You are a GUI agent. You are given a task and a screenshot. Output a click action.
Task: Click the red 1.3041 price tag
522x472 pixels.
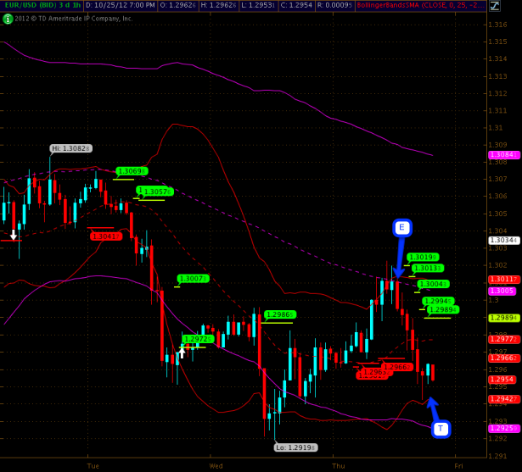pos(104,236)
